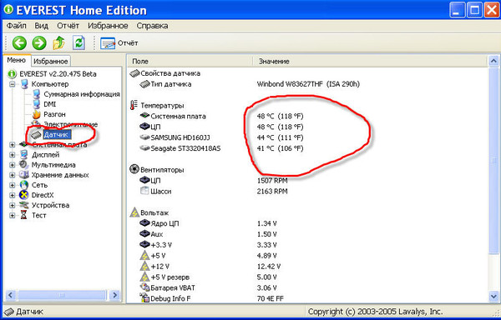Open the Файл menu
The height and width of the screenshot is (320, 501).
(x=17, y=26)
